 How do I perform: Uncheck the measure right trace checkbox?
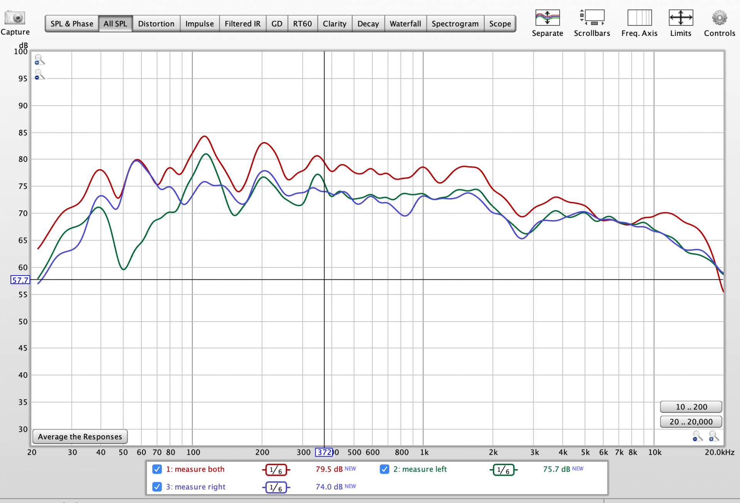pos(157,486)
